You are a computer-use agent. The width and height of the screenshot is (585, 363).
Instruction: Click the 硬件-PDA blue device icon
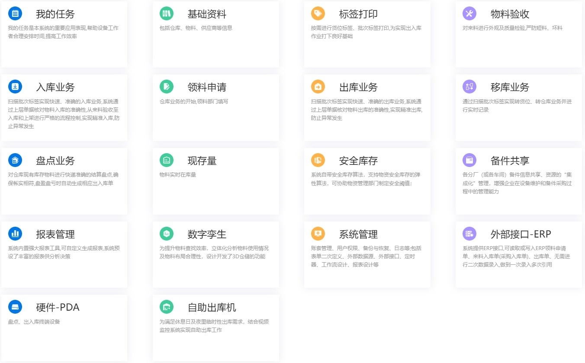click(15, 307)
